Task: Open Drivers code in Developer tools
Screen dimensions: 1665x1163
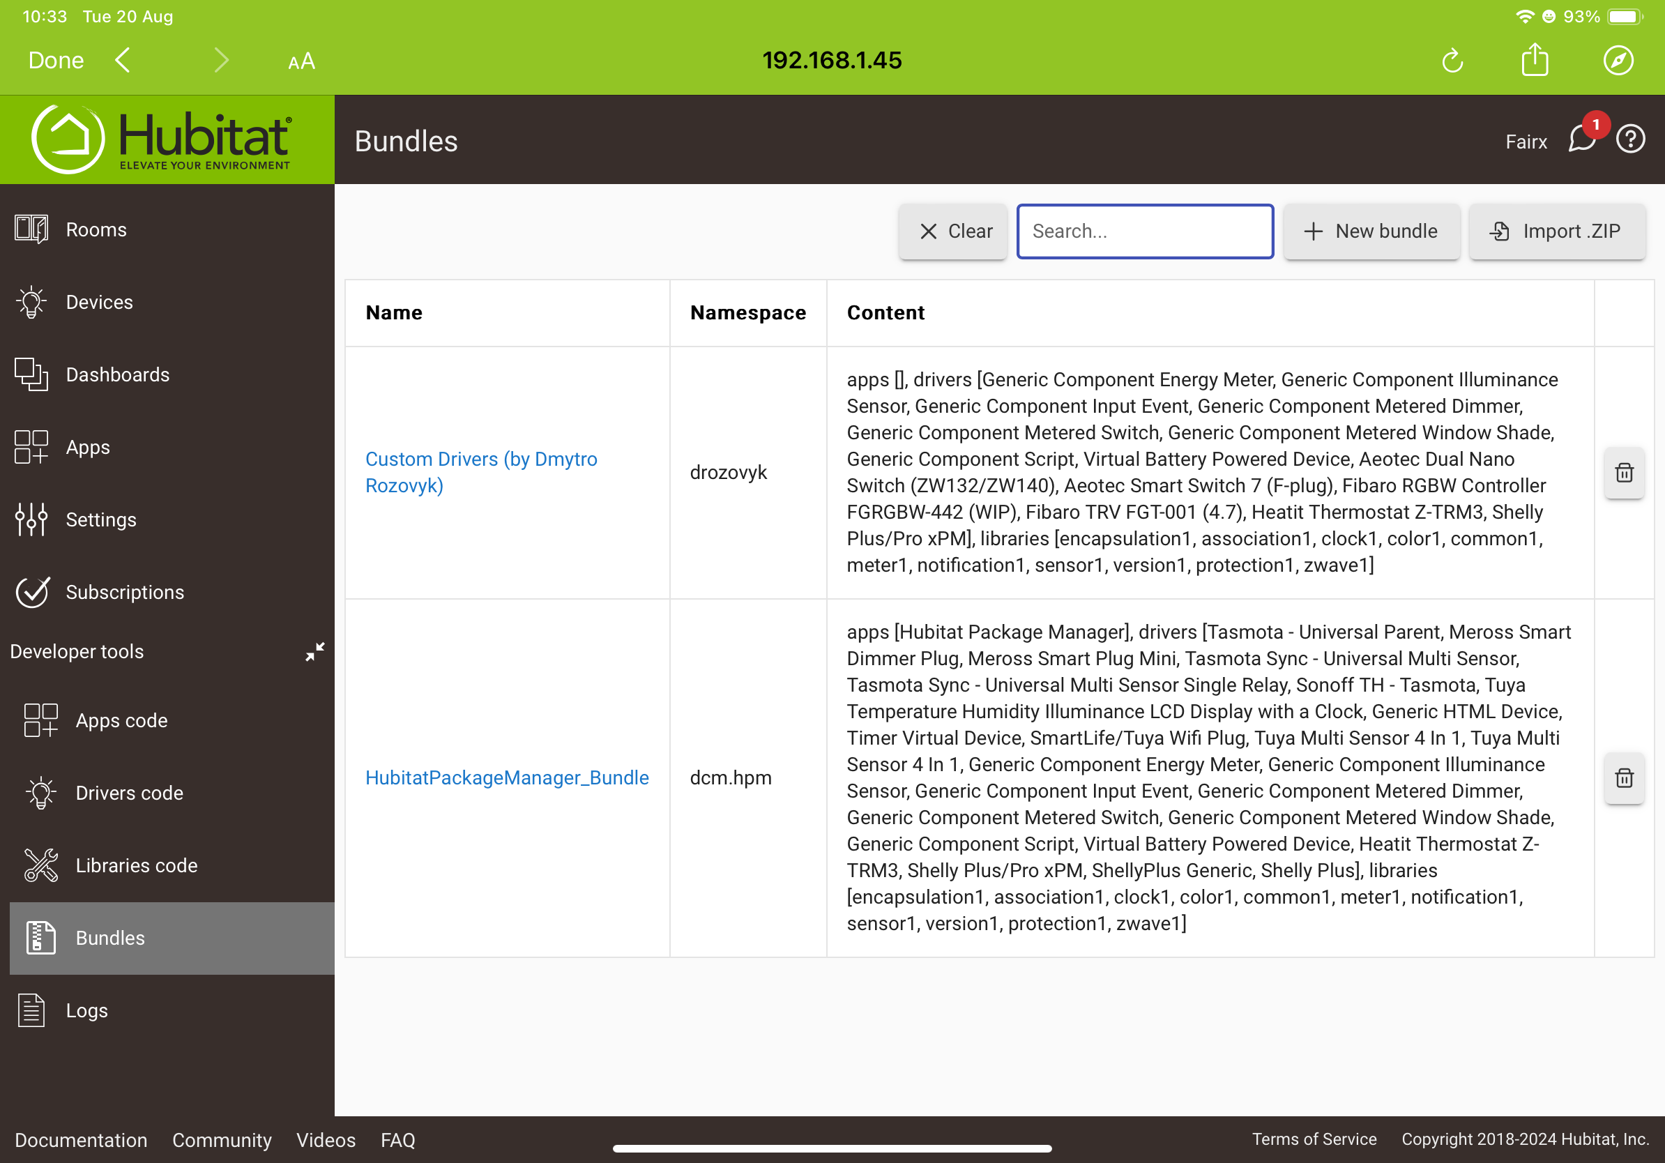Action: point(129,793)
